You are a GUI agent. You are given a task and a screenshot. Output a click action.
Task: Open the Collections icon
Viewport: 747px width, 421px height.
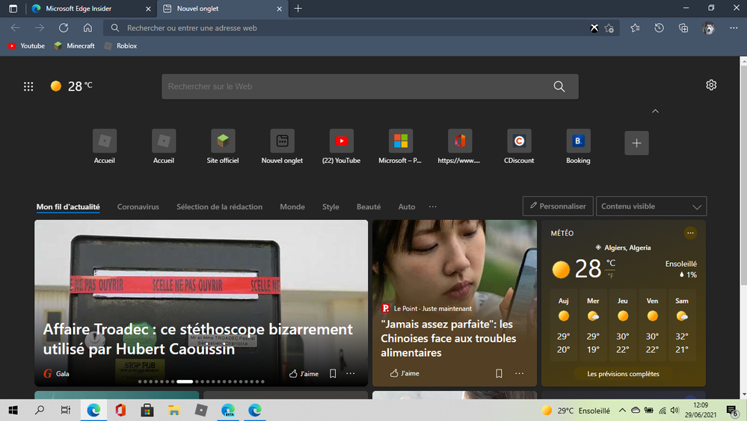[x=683, y=28]
